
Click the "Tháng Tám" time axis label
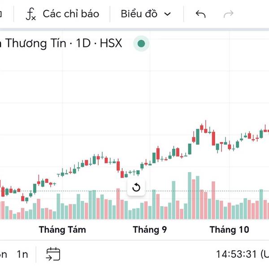tap(62, 230)
